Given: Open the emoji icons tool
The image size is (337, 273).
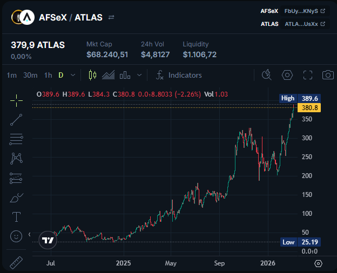Looking at the screenshot, I should 16,236.
